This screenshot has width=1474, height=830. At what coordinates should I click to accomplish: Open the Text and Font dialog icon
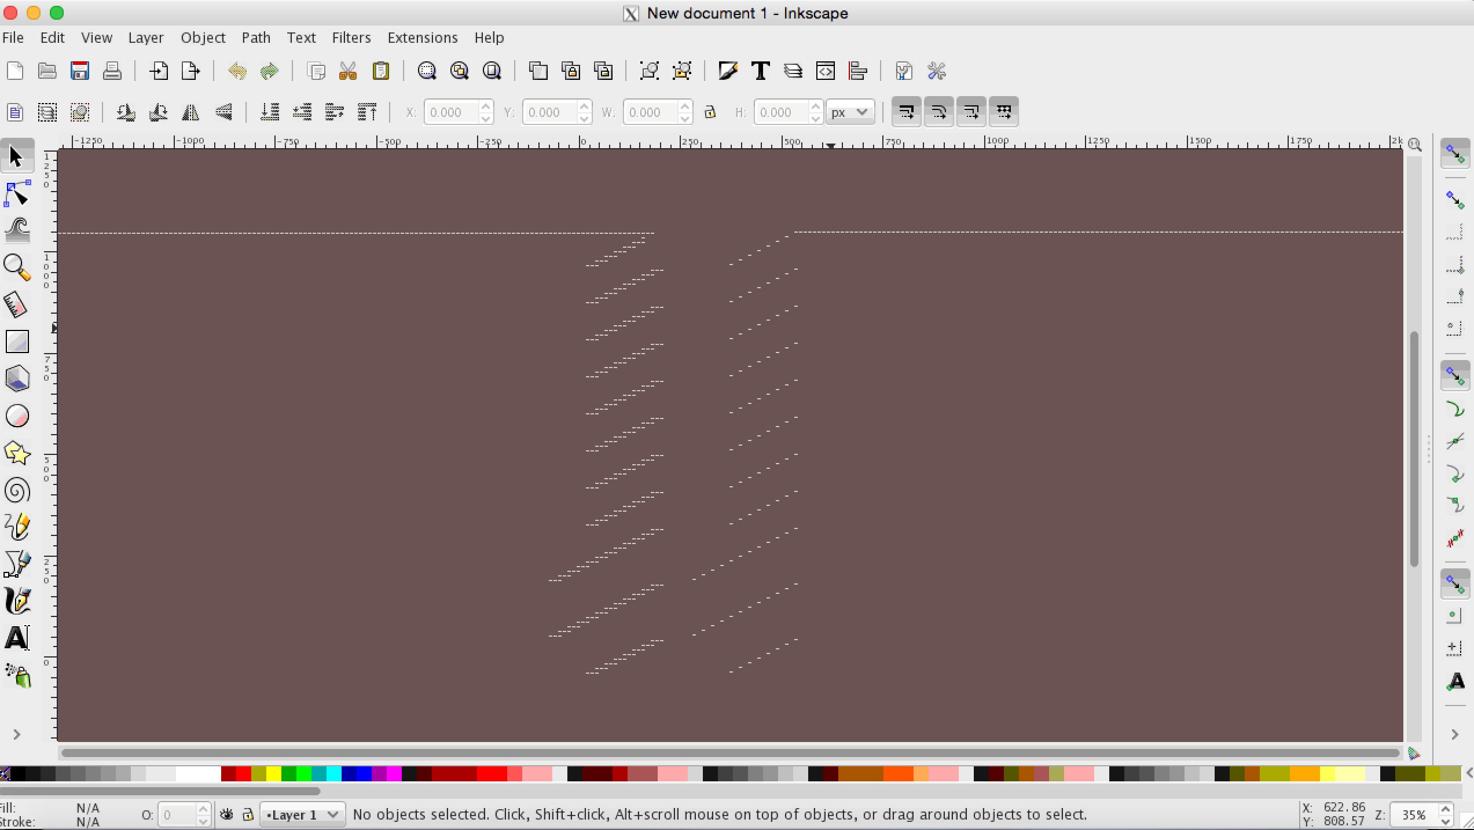(760, 71)
